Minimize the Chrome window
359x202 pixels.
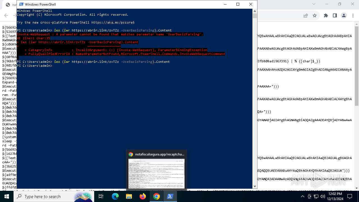(327, 4)
